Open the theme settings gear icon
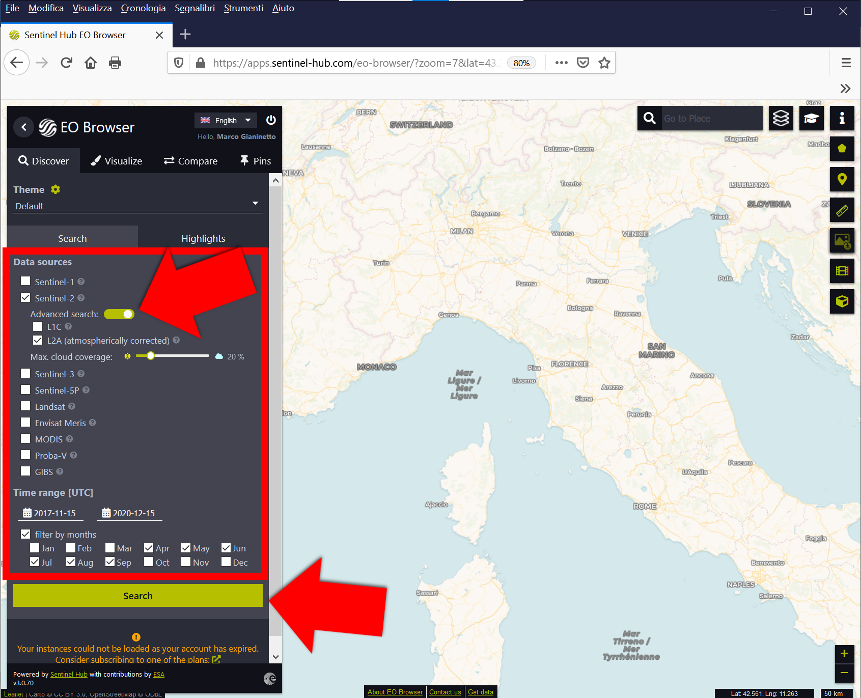Image resolution: width=861 pixels, height=698 pixels. (55, 189)
